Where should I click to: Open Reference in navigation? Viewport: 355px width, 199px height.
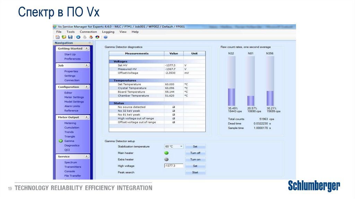click(x=71, y=111)
